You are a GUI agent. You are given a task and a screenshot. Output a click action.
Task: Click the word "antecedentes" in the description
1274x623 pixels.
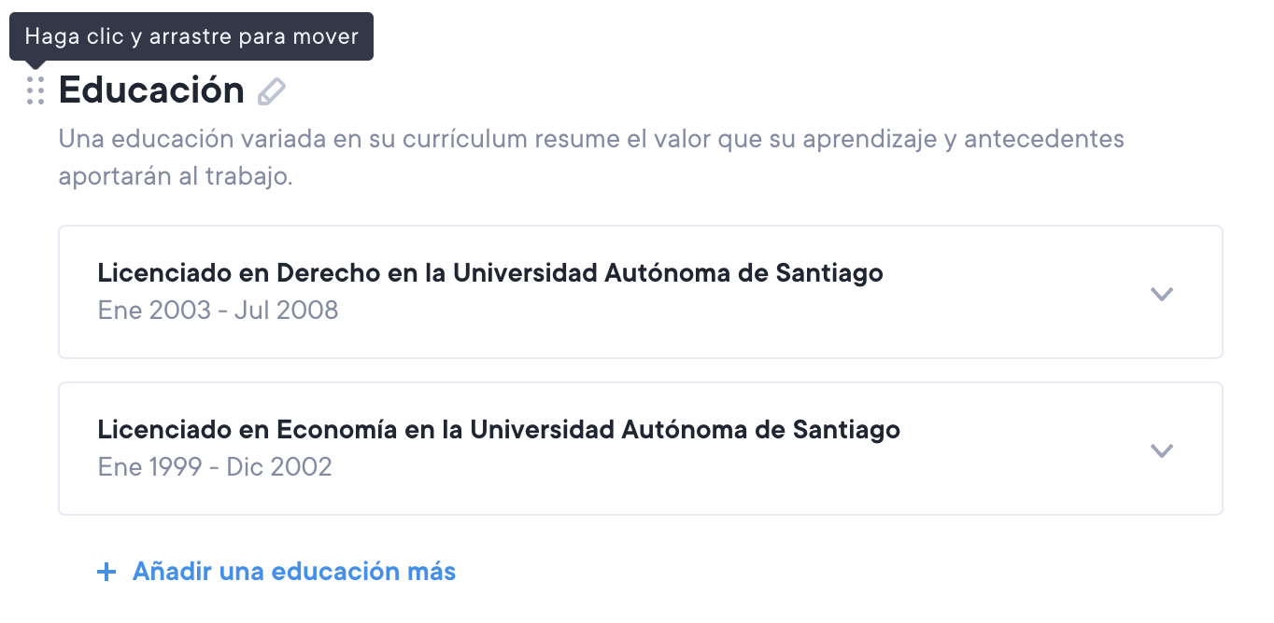pos(1043,139)
